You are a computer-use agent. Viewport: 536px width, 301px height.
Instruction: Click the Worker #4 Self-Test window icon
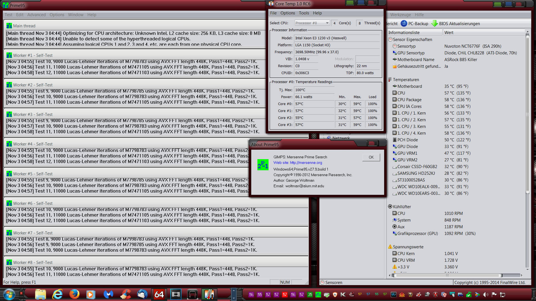[x=9, y=144]
